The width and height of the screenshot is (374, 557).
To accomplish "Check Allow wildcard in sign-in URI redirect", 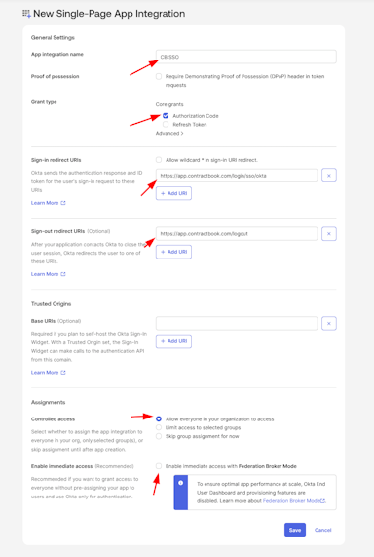I will tap(159, 160).
